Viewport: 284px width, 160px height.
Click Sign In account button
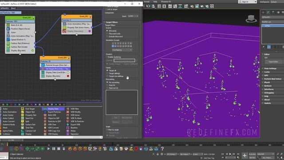(x=248, y=2)
